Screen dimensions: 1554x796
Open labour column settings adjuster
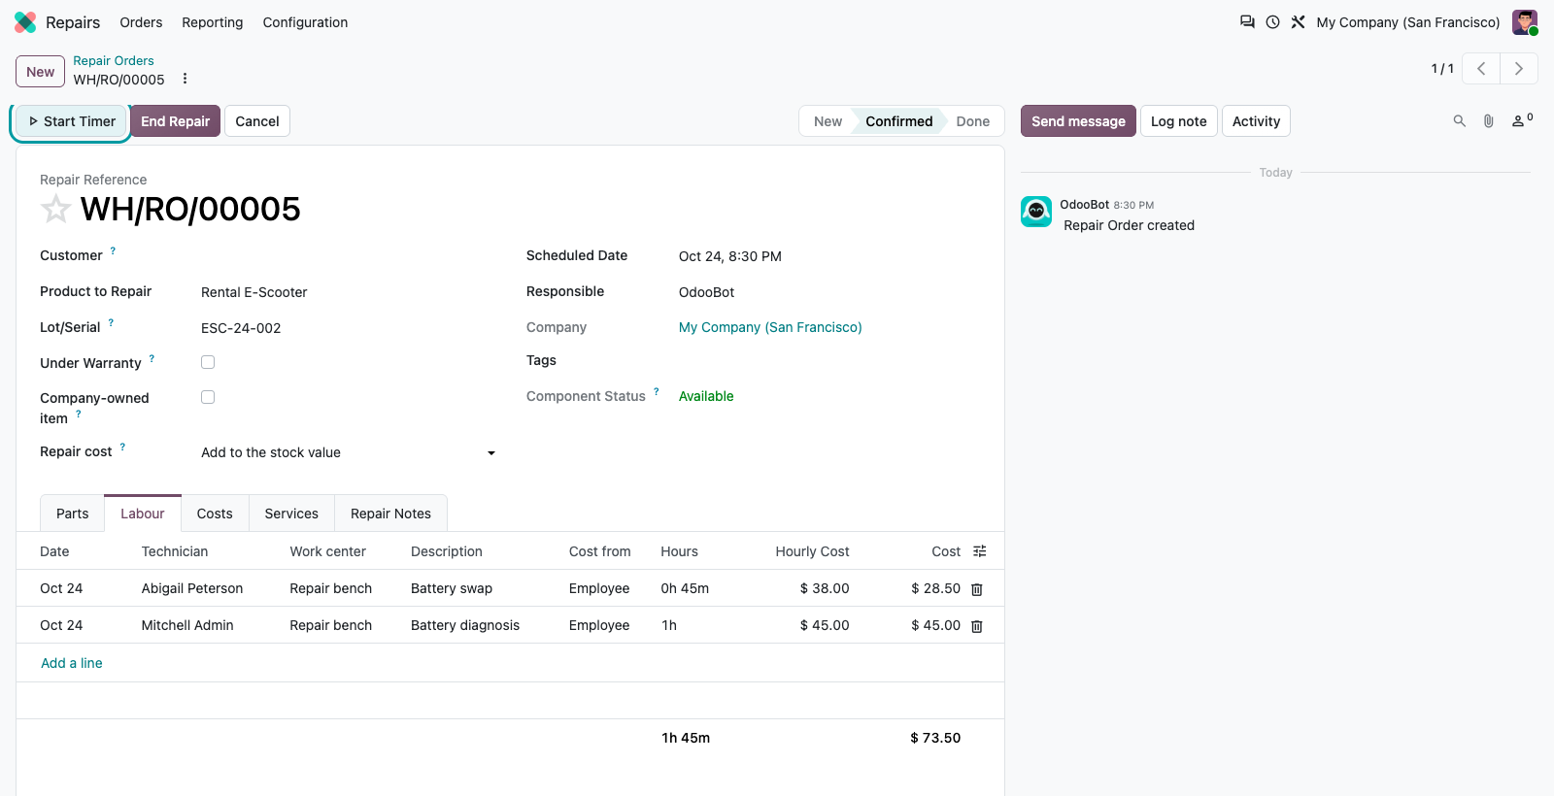(x=980, y=551)
